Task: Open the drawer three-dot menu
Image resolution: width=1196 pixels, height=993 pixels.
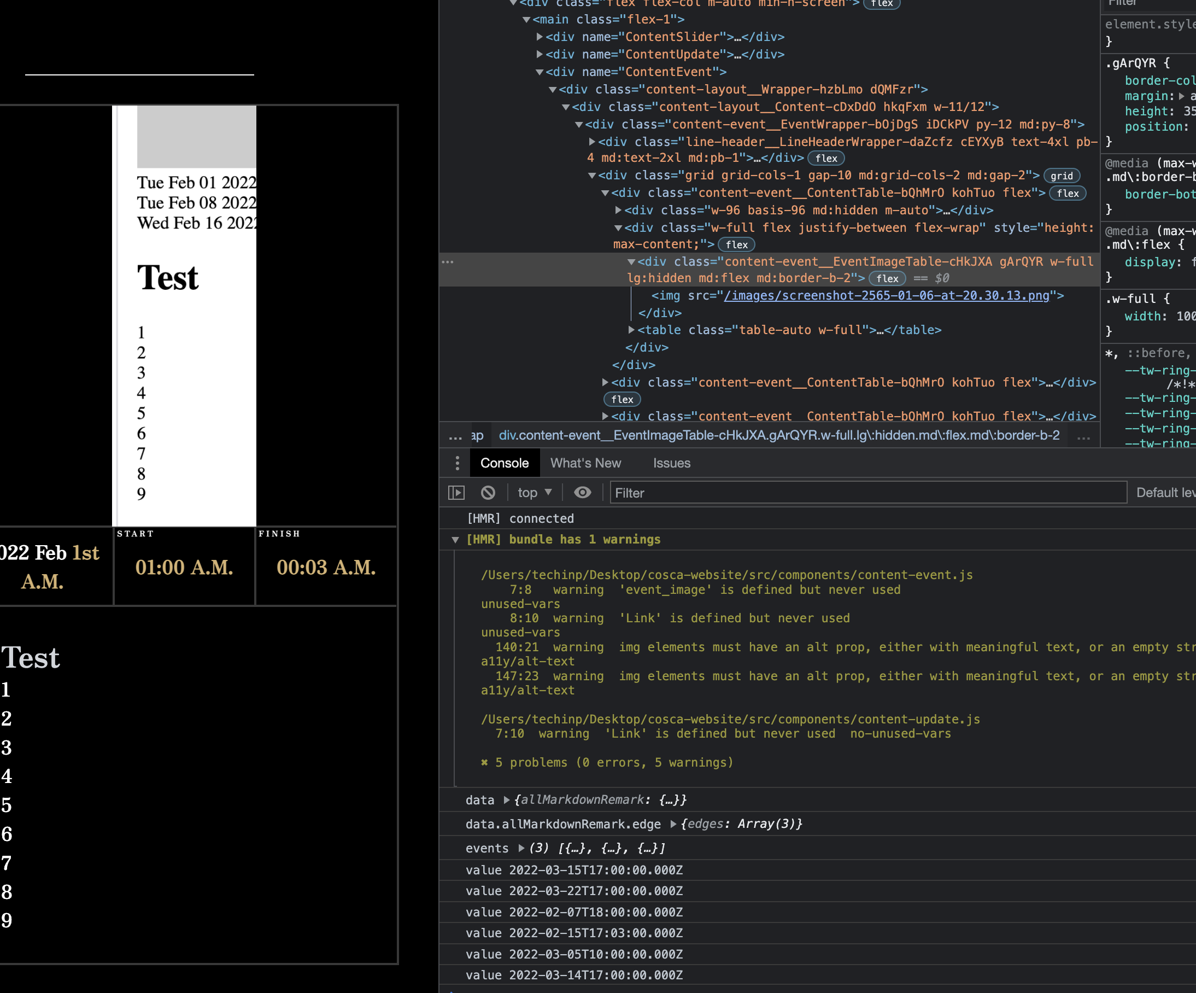Action: click(457, 463)
